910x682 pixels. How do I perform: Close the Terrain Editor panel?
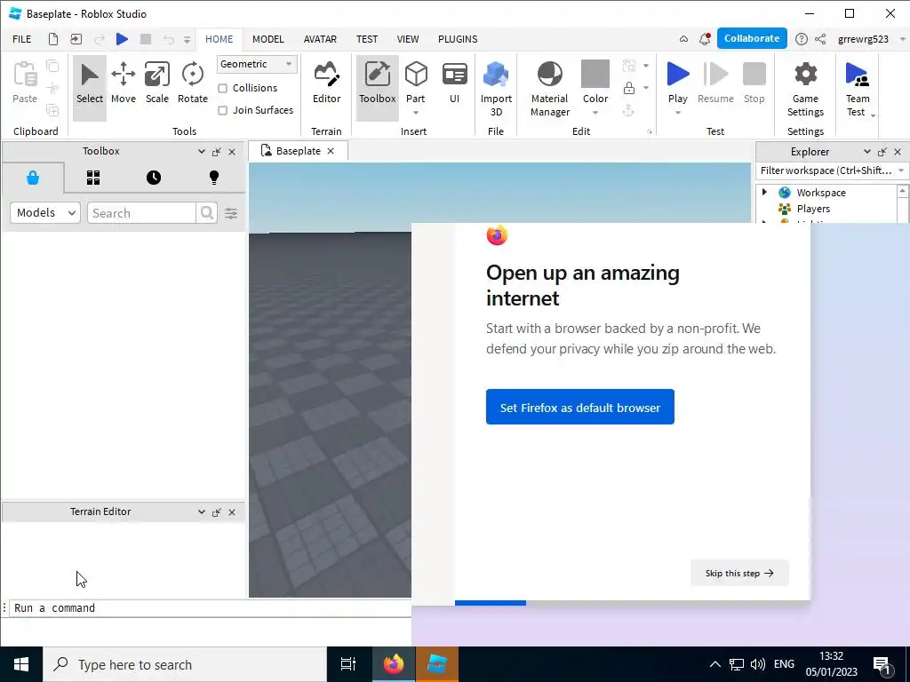(x=232, y=512)
